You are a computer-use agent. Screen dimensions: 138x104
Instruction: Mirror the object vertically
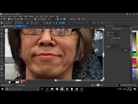click(50, 23)
